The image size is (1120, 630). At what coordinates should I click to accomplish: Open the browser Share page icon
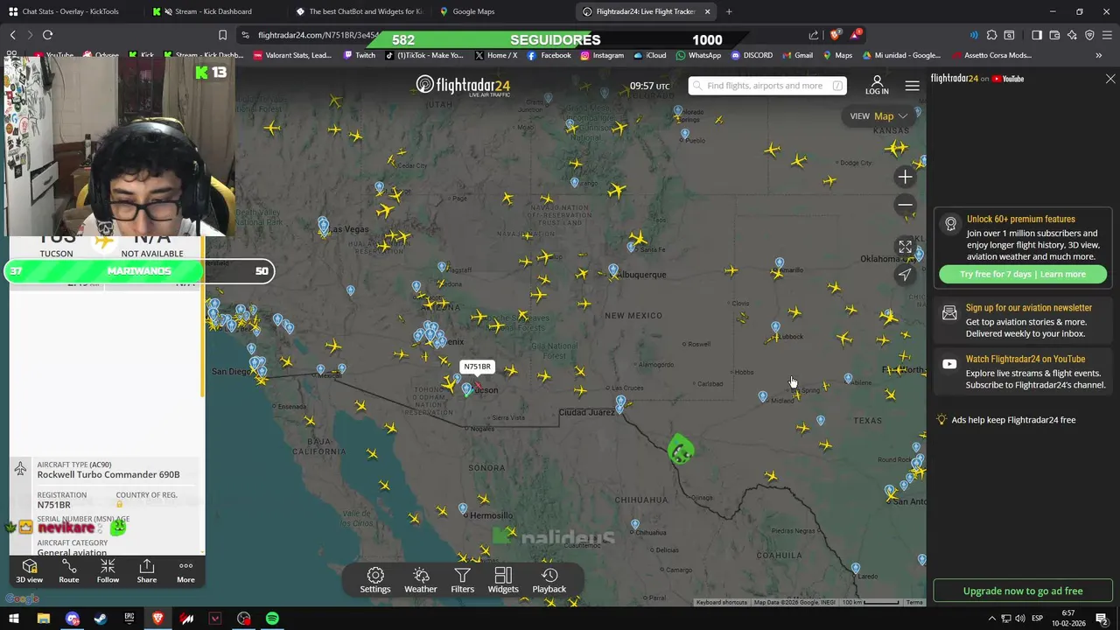(814, 35)
